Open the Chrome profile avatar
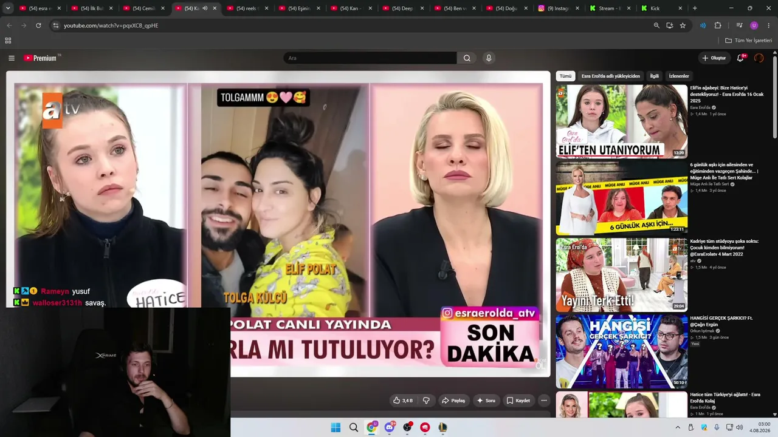 click(754, 25)
